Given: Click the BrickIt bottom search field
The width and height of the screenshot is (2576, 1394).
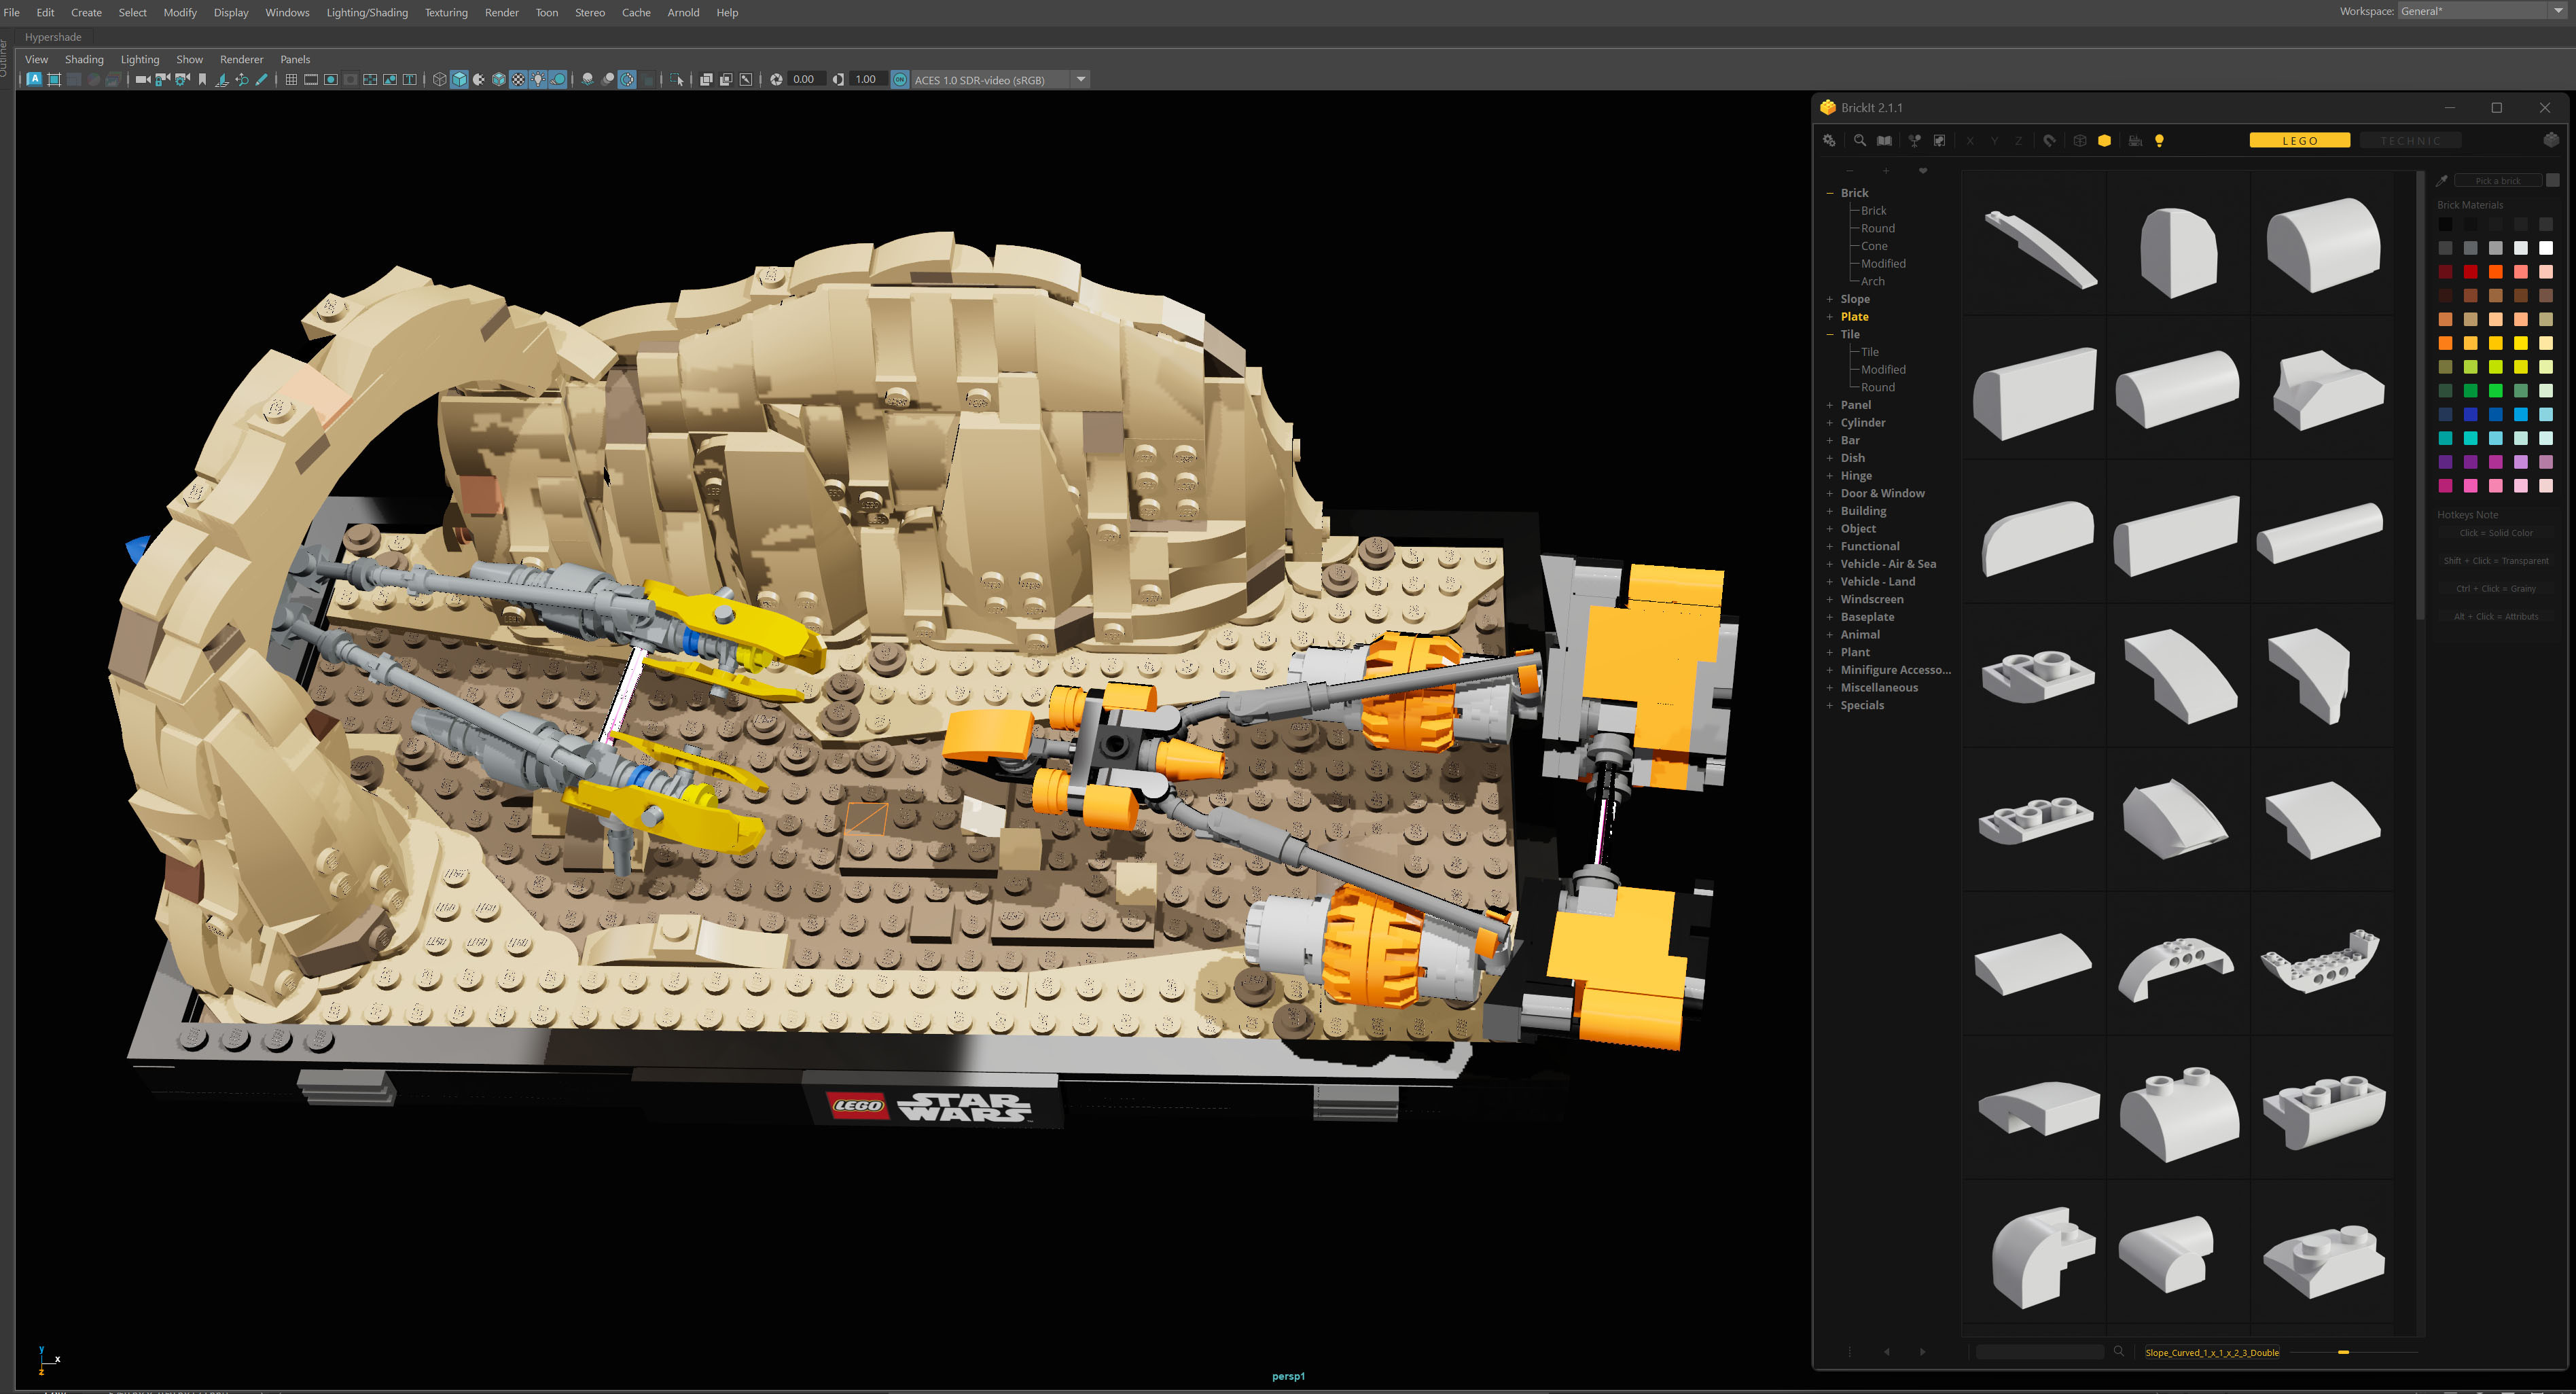Looking at the screenshot, I should (2040, 1352).
